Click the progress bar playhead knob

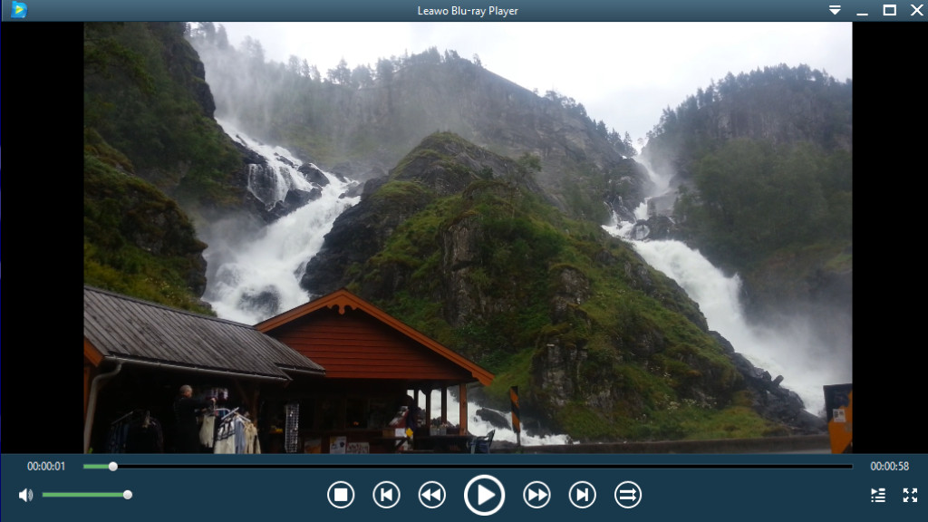pyautogui.click(x=113, y=467)
